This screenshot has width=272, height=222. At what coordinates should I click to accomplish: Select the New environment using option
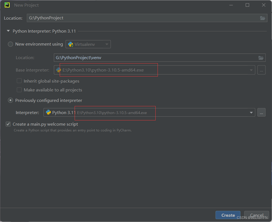10,44
